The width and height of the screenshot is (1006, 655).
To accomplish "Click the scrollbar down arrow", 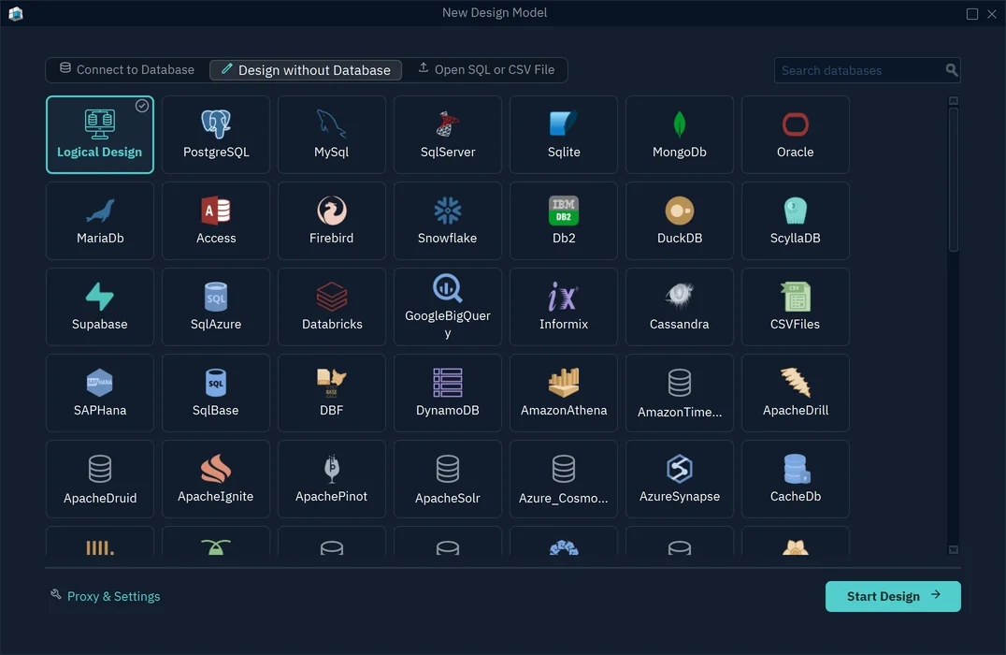I will point(954,549).
